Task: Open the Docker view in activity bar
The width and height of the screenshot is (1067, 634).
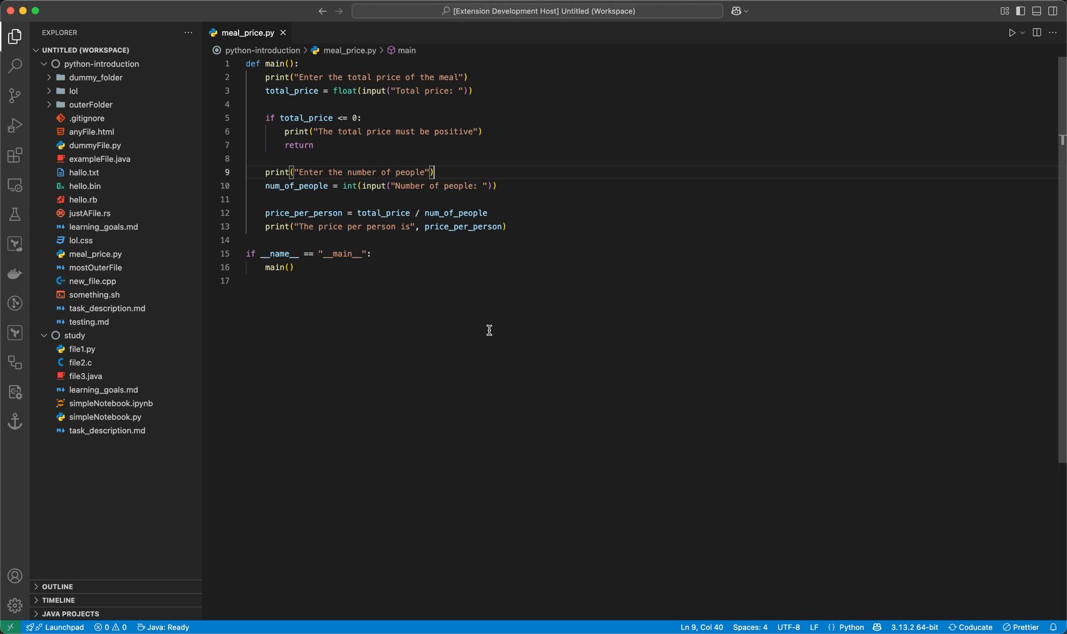Action: tap(15, 274)
